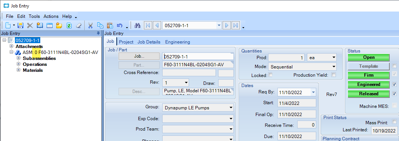399x141 pixels.
Task: Go to the last record
Action: [236, 25]
